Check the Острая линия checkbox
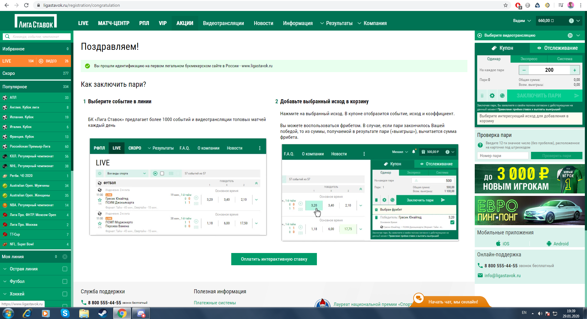The height and width of the screenshot is (319, 587). [x=65, y=269]
